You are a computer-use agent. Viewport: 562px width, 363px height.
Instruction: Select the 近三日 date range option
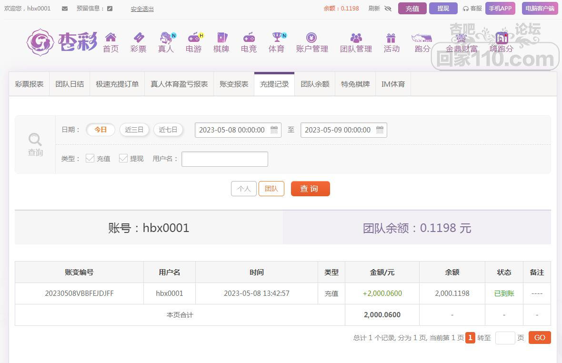[x=134, y=130]
